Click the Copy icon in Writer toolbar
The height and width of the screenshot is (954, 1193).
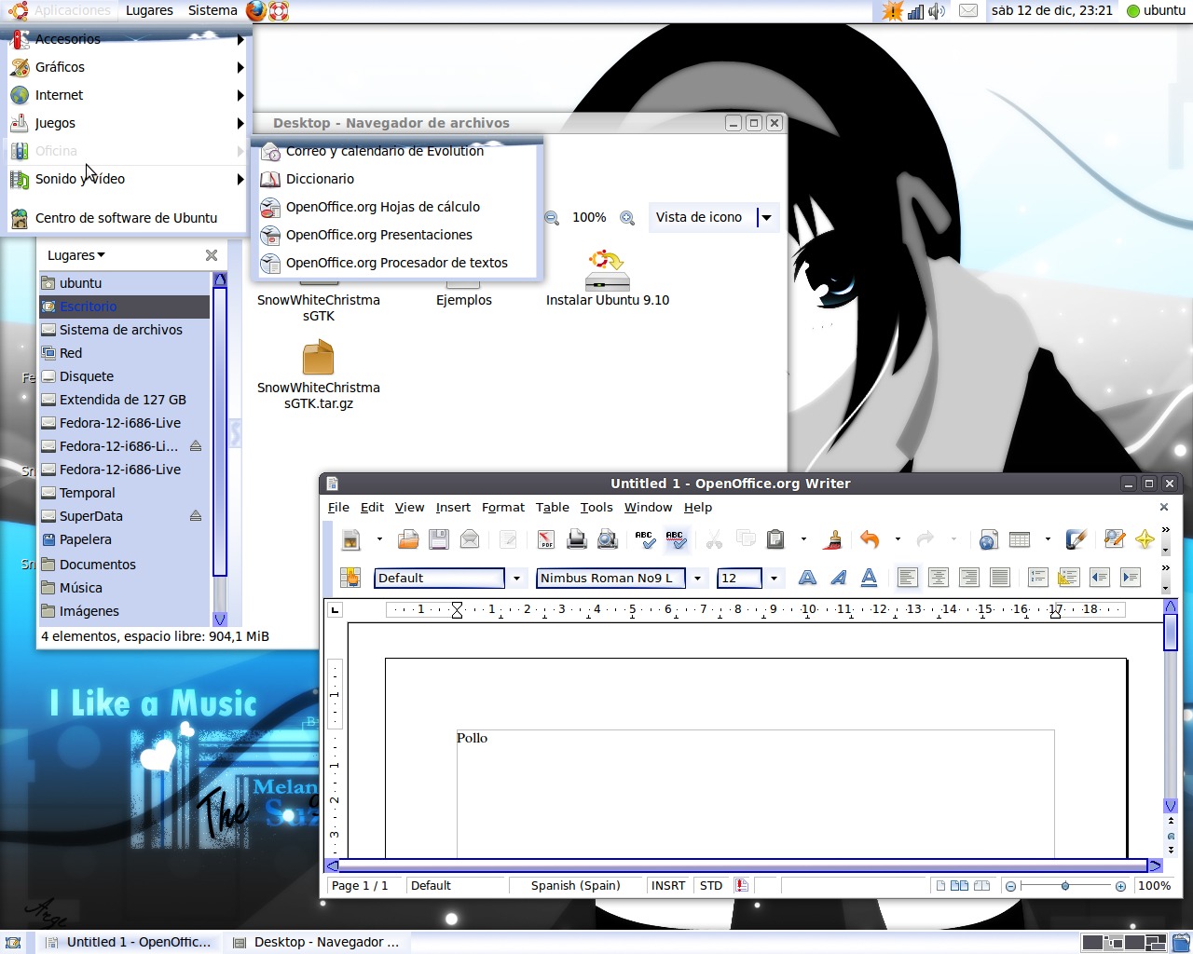(x=746, y=539)
